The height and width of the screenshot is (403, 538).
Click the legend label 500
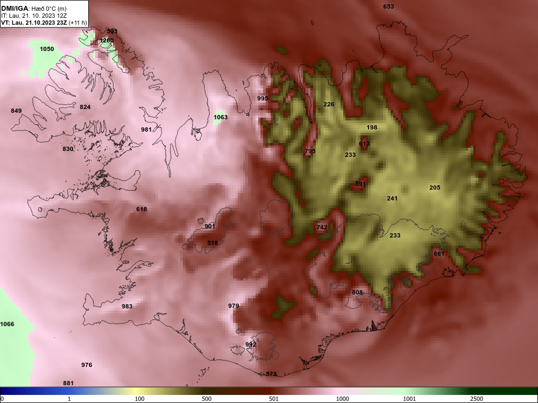[207, 399]
